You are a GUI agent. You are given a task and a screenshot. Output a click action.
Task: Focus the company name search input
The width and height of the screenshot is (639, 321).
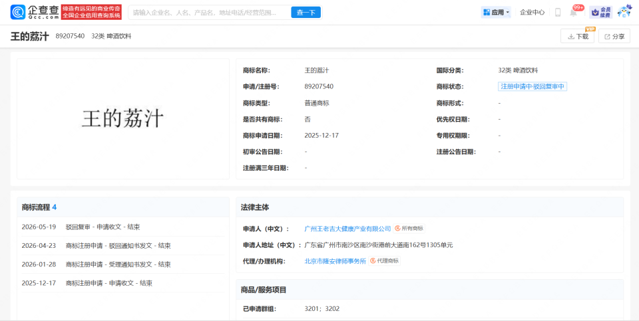point(210,13)
